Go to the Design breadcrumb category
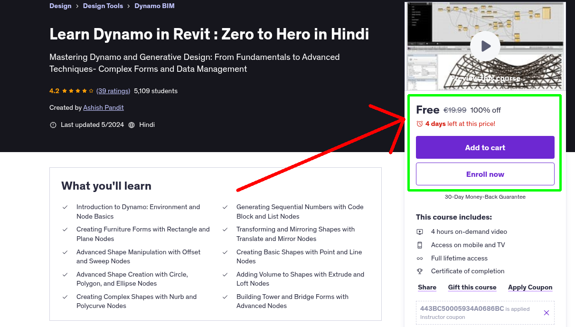The height and width of the screenshot is (327, 575). [x=60, y=6]
